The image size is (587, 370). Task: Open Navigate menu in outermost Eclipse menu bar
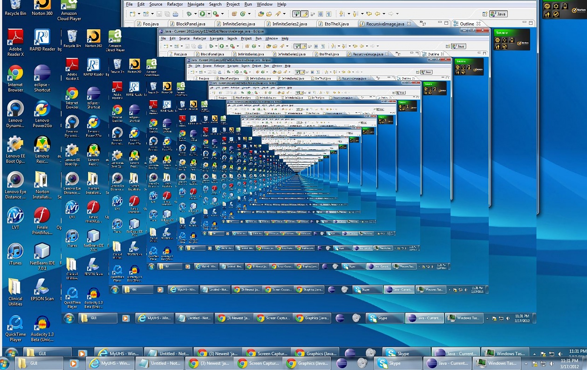coord(196,4)
